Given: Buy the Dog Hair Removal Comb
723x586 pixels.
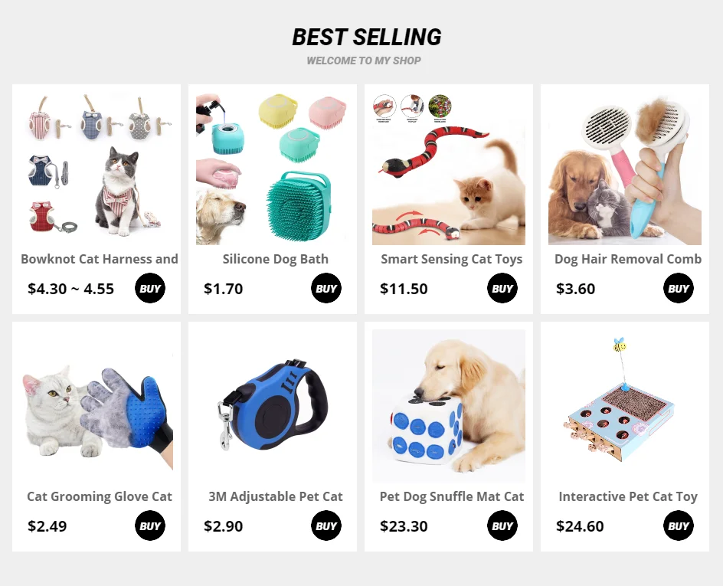Looking at the screenshot, I should tap(679, 289).
